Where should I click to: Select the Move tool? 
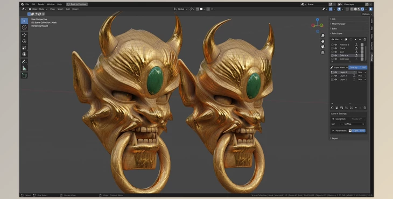[x=24, y=35]
